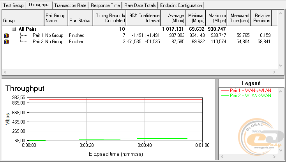Click the legend horizontal scroll left arrow
The image size is (286, 162).
pos(222,157)
